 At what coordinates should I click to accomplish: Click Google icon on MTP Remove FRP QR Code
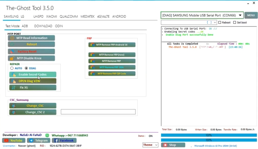(x=92, y=74)
